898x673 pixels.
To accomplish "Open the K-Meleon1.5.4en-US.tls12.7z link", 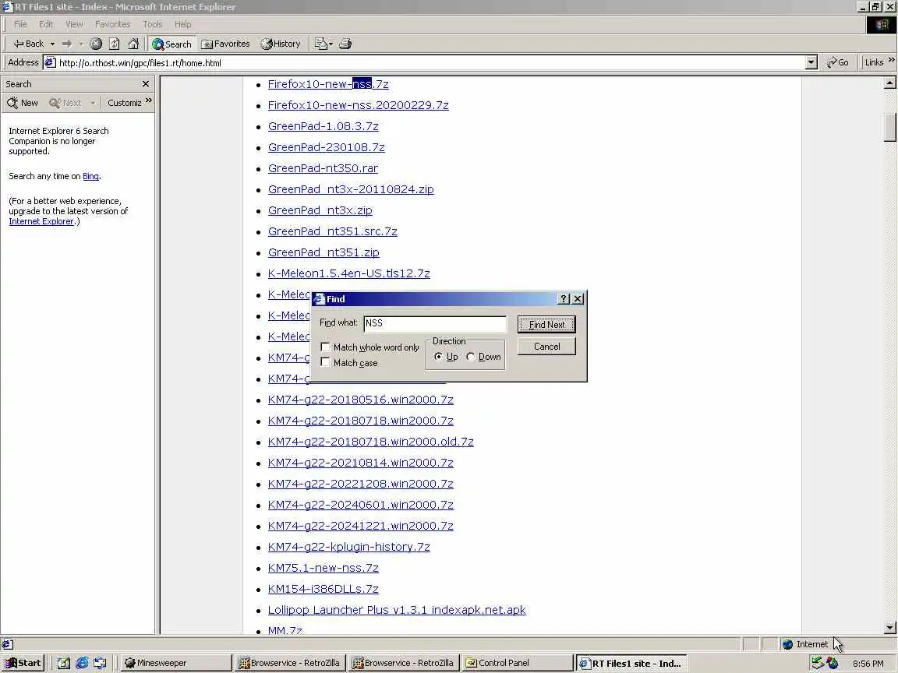I will click(348, 273).
